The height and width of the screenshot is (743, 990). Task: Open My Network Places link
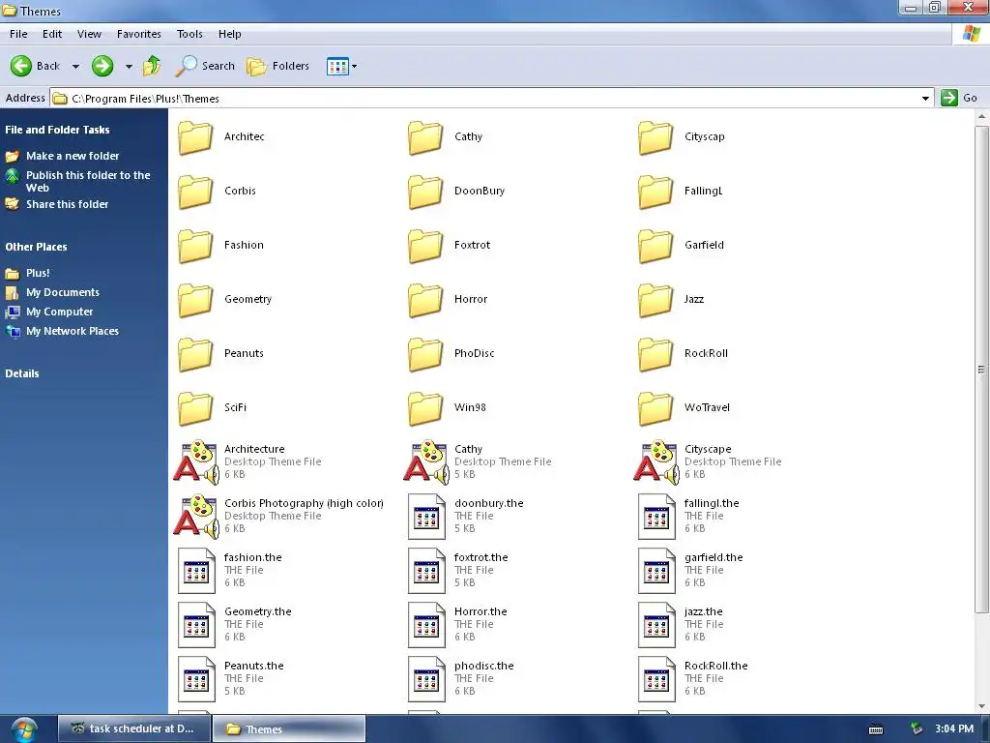pos(72,331)
